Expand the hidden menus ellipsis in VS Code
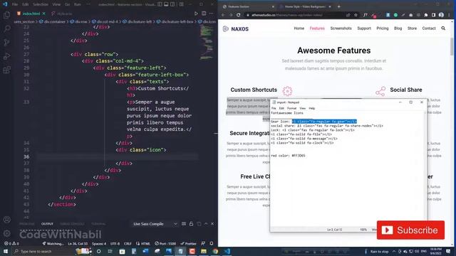This screenshot has width=456, height=256. [88, 4]
